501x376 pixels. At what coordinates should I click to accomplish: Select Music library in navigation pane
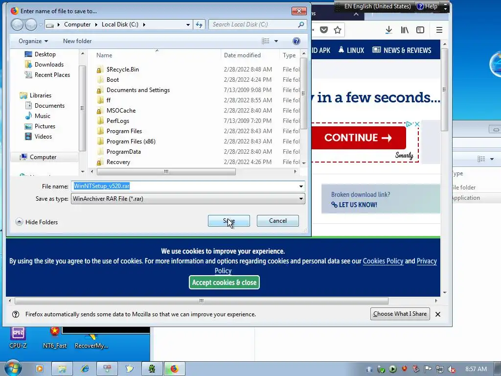[42, 116]
